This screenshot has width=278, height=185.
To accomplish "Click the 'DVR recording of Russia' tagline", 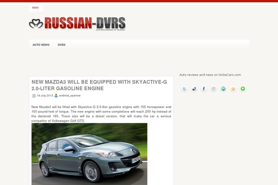I will click(110, 30).
